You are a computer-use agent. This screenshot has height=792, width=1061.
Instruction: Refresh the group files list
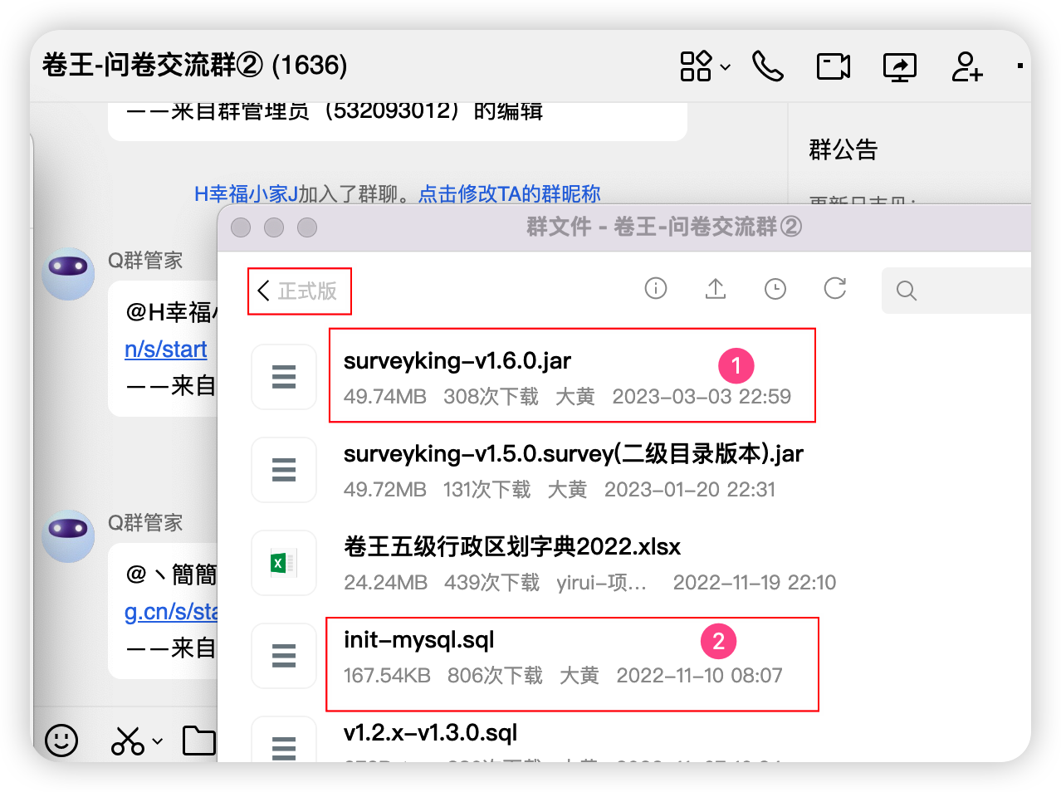coord(835,289)
